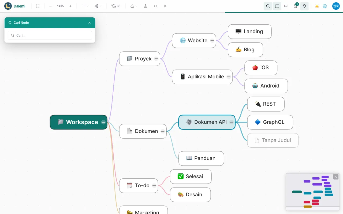Open the export dropdown with the upload arrow

(134, 6)
